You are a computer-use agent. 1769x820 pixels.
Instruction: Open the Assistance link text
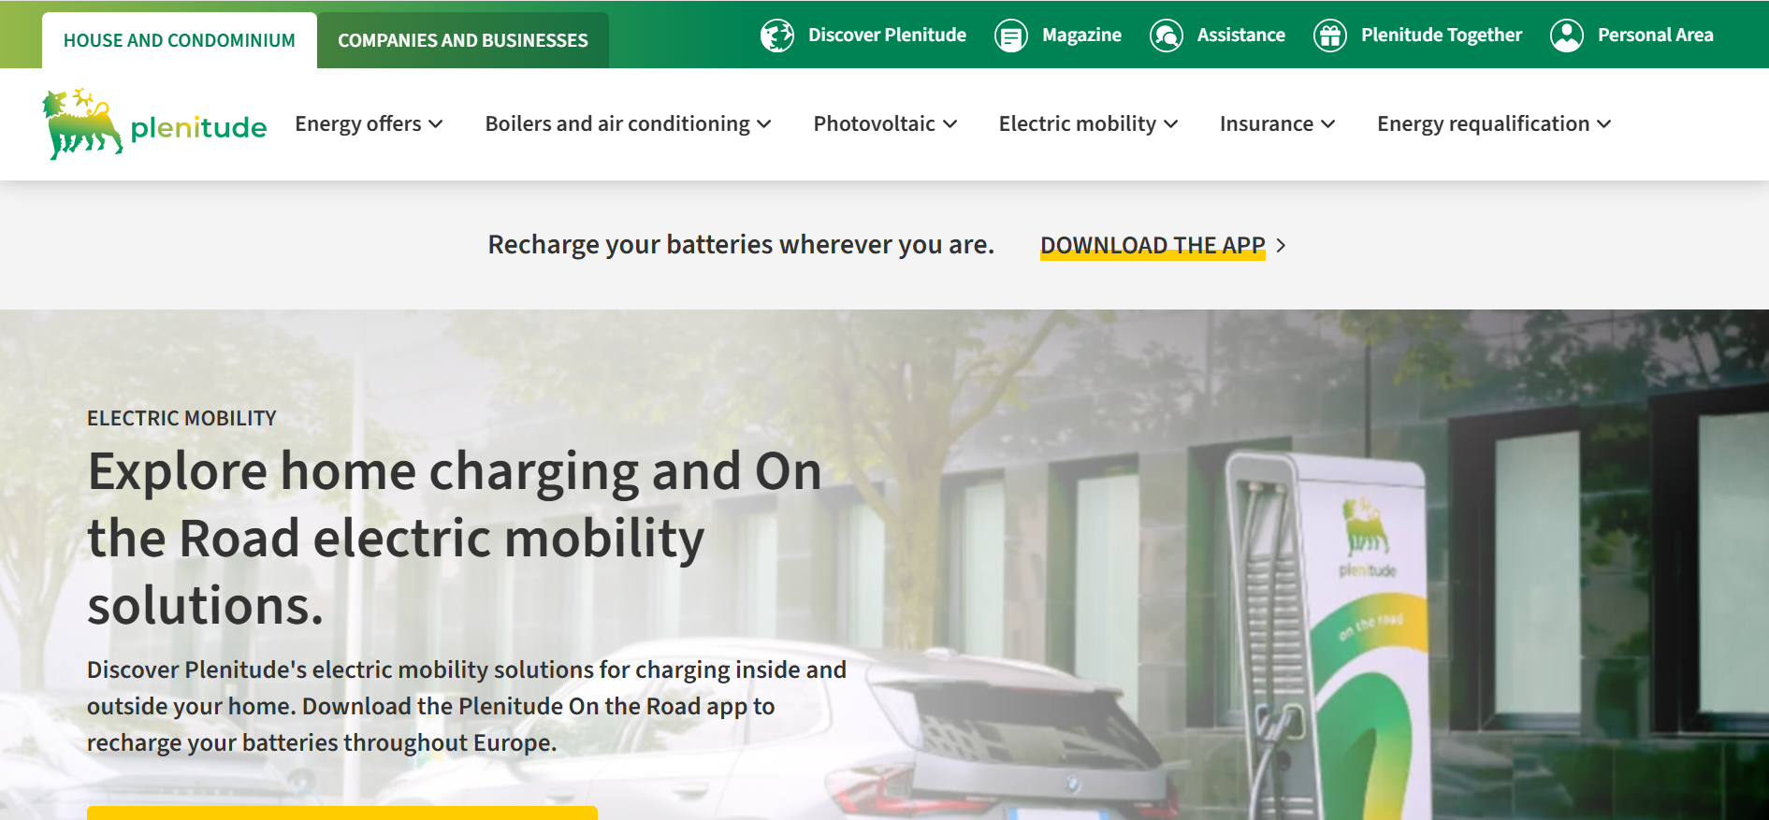click(1240, 35)
